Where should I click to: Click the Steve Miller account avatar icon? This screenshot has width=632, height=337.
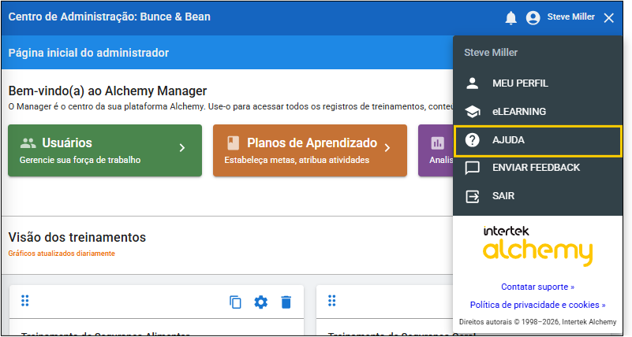pos(533,17)
